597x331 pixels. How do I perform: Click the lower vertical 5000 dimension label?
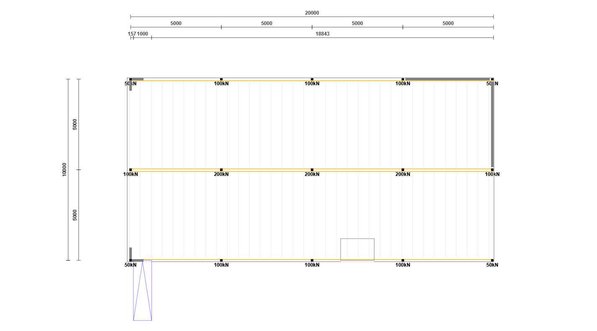(75, 215)
